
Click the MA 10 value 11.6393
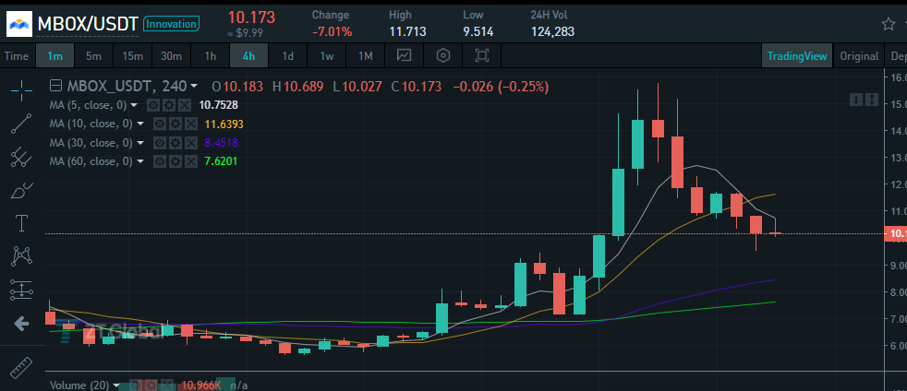pyautogui.click(x=225, y=124)
